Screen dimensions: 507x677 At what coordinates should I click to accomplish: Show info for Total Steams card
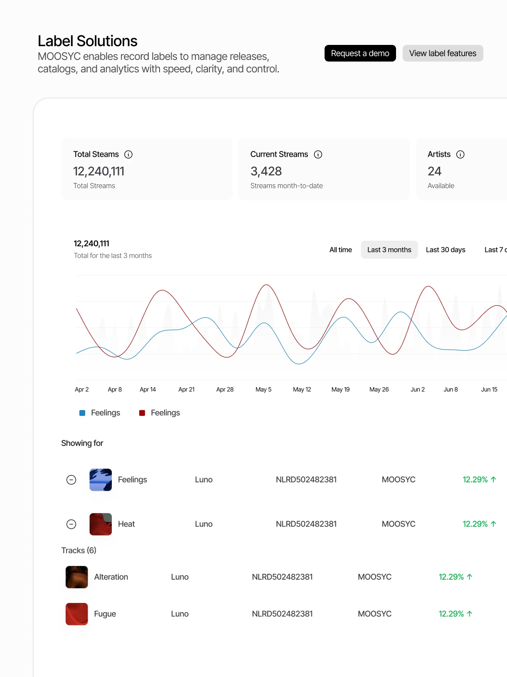click(x=128, y=154)
